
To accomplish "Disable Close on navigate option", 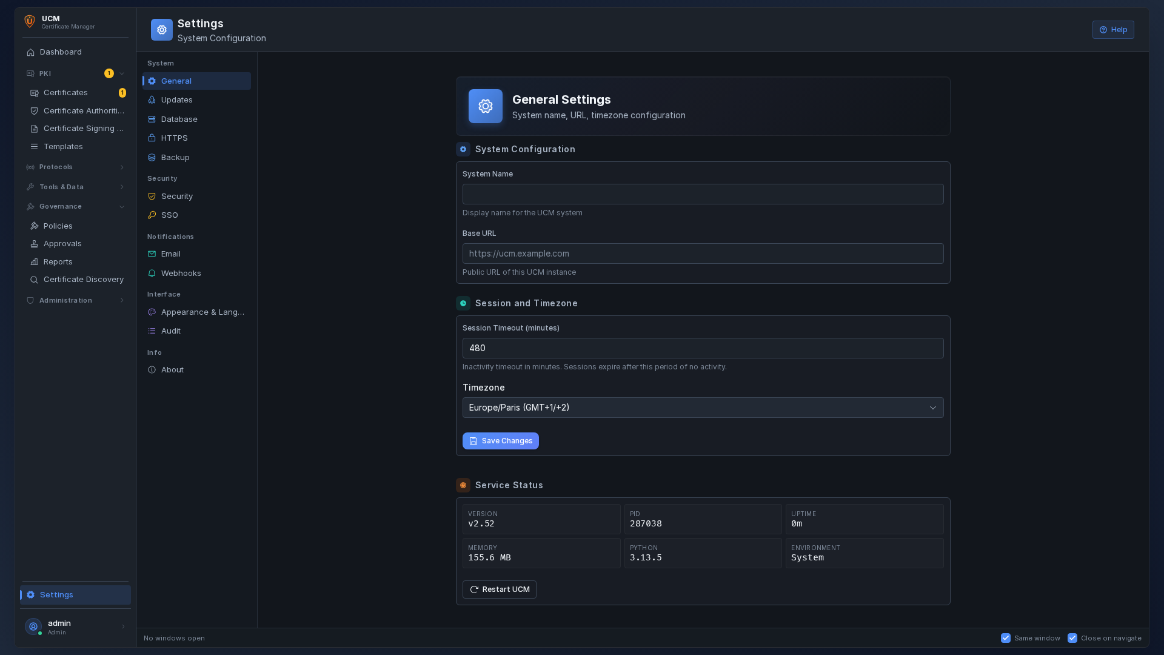I will (x=1072, y=638).
